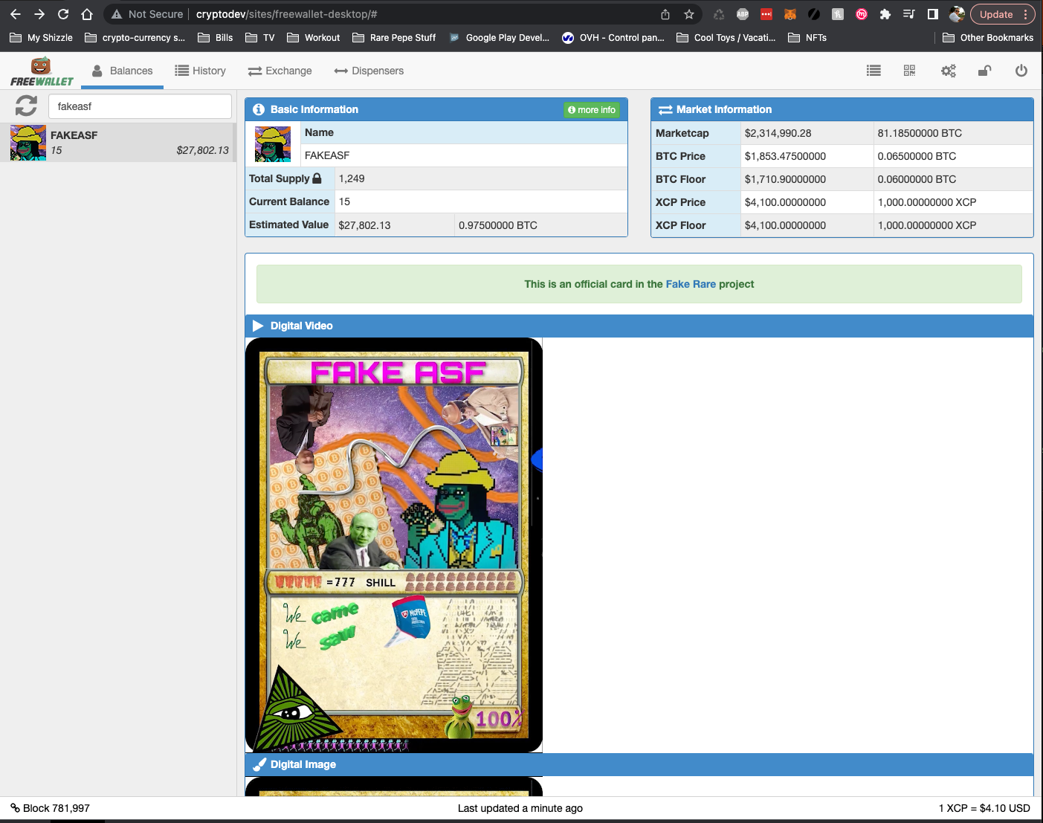Click the Not Secure warning indicator
The height and width of the screenshot is (823, 1043).
[147, 14]
